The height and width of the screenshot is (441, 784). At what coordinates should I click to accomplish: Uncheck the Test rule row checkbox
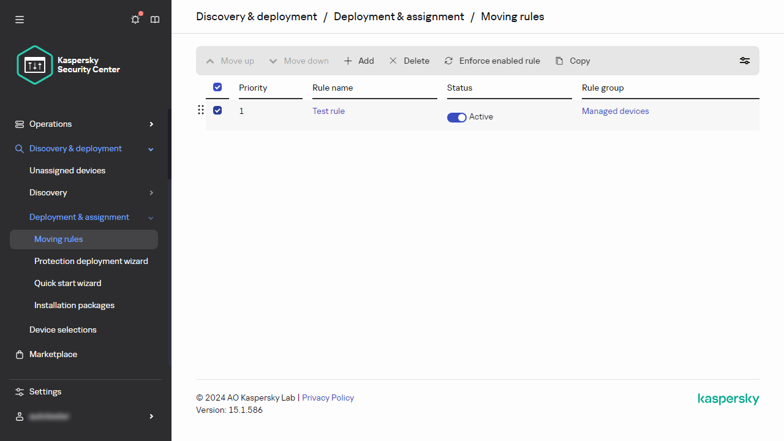(217, 110)
